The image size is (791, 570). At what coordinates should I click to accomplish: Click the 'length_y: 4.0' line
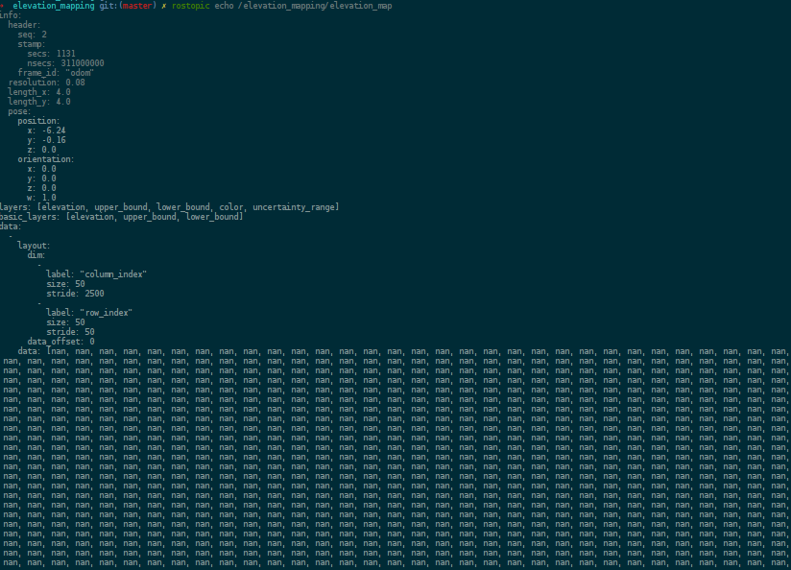(39, 102)
